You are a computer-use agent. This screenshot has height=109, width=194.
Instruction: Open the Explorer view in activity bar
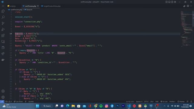[3, 11]
